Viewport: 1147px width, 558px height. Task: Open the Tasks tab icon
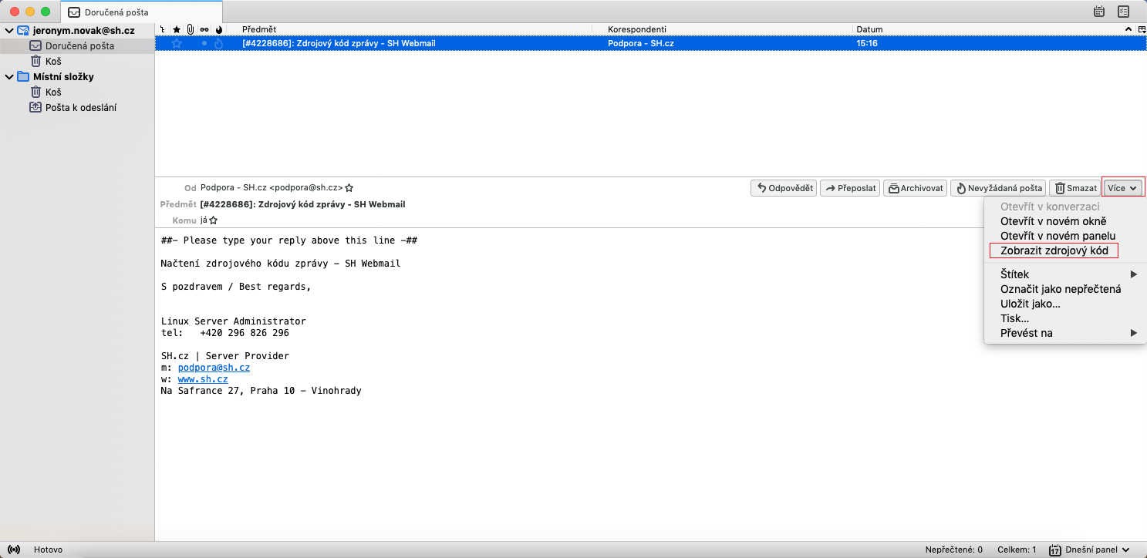1123,12
